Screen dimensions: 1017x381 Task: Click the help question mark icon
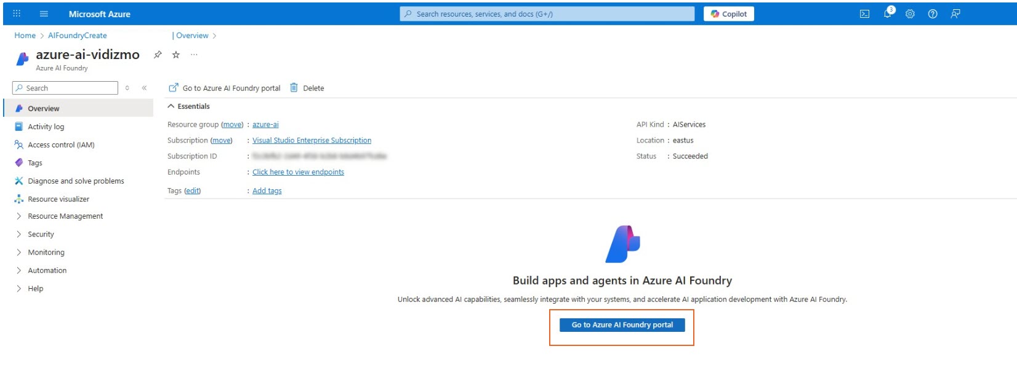click(933, 14)
